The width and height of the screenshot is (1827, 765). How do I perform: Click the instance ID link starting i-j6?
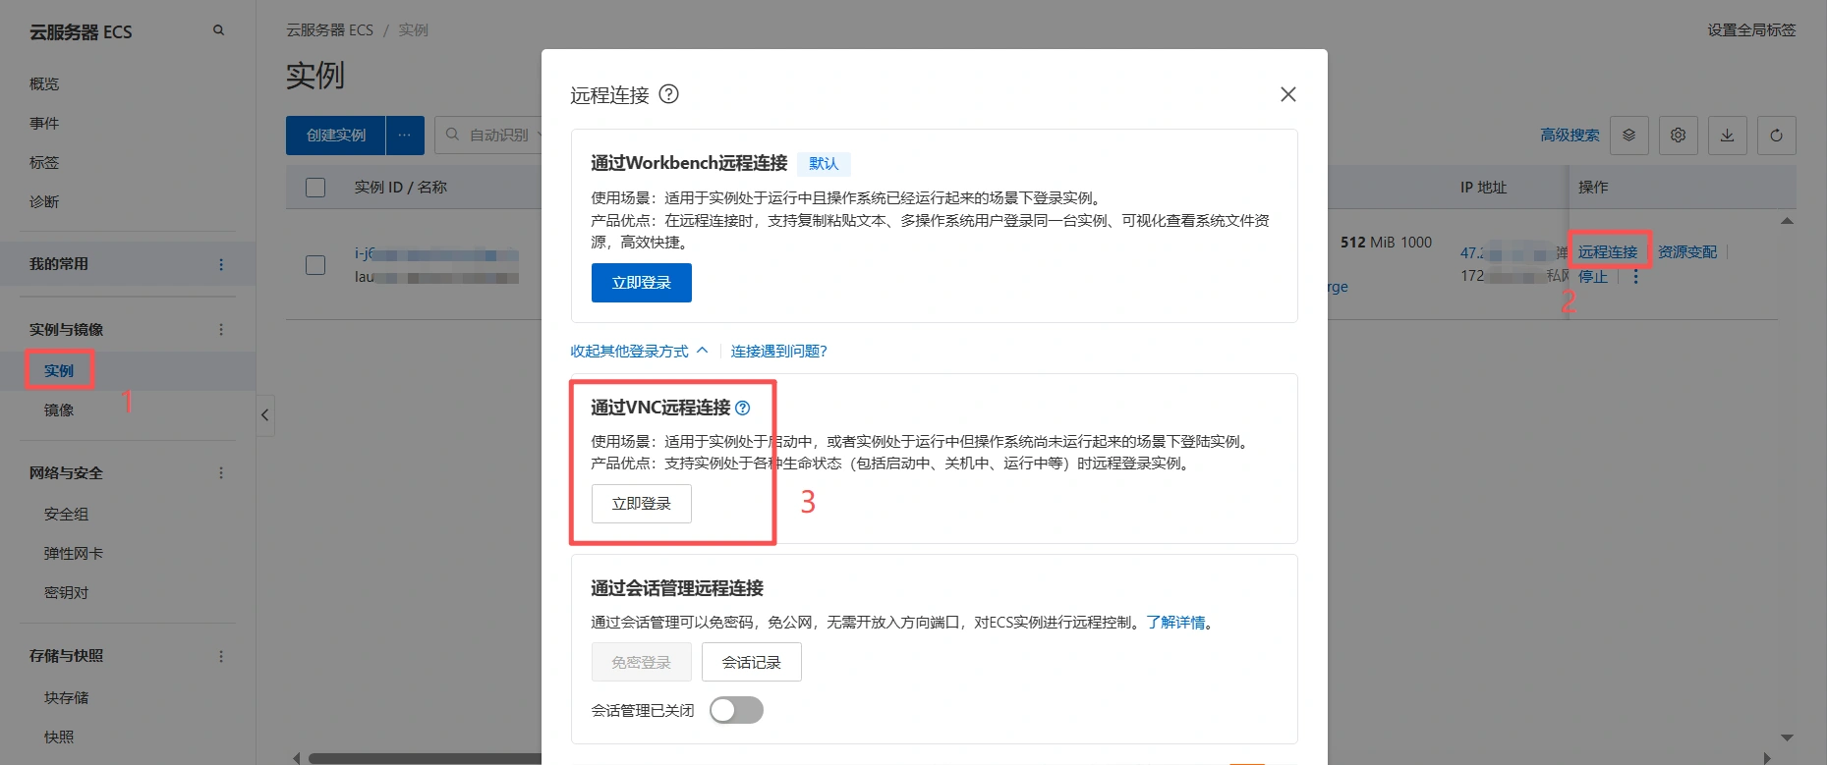(436, 253)
